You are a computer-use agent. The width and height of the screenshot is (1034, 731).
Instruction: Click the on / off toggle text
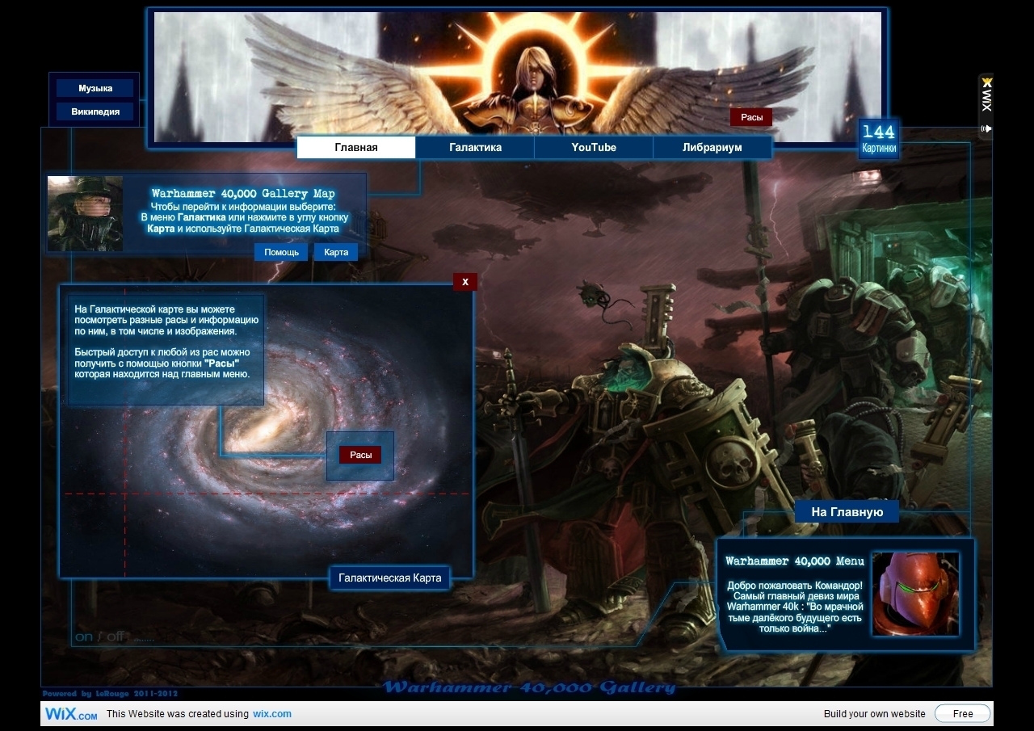tap(101, 636)
